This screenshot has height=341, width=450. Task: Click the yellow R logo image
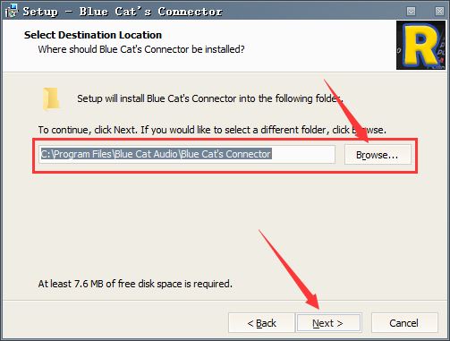[420, 45]
